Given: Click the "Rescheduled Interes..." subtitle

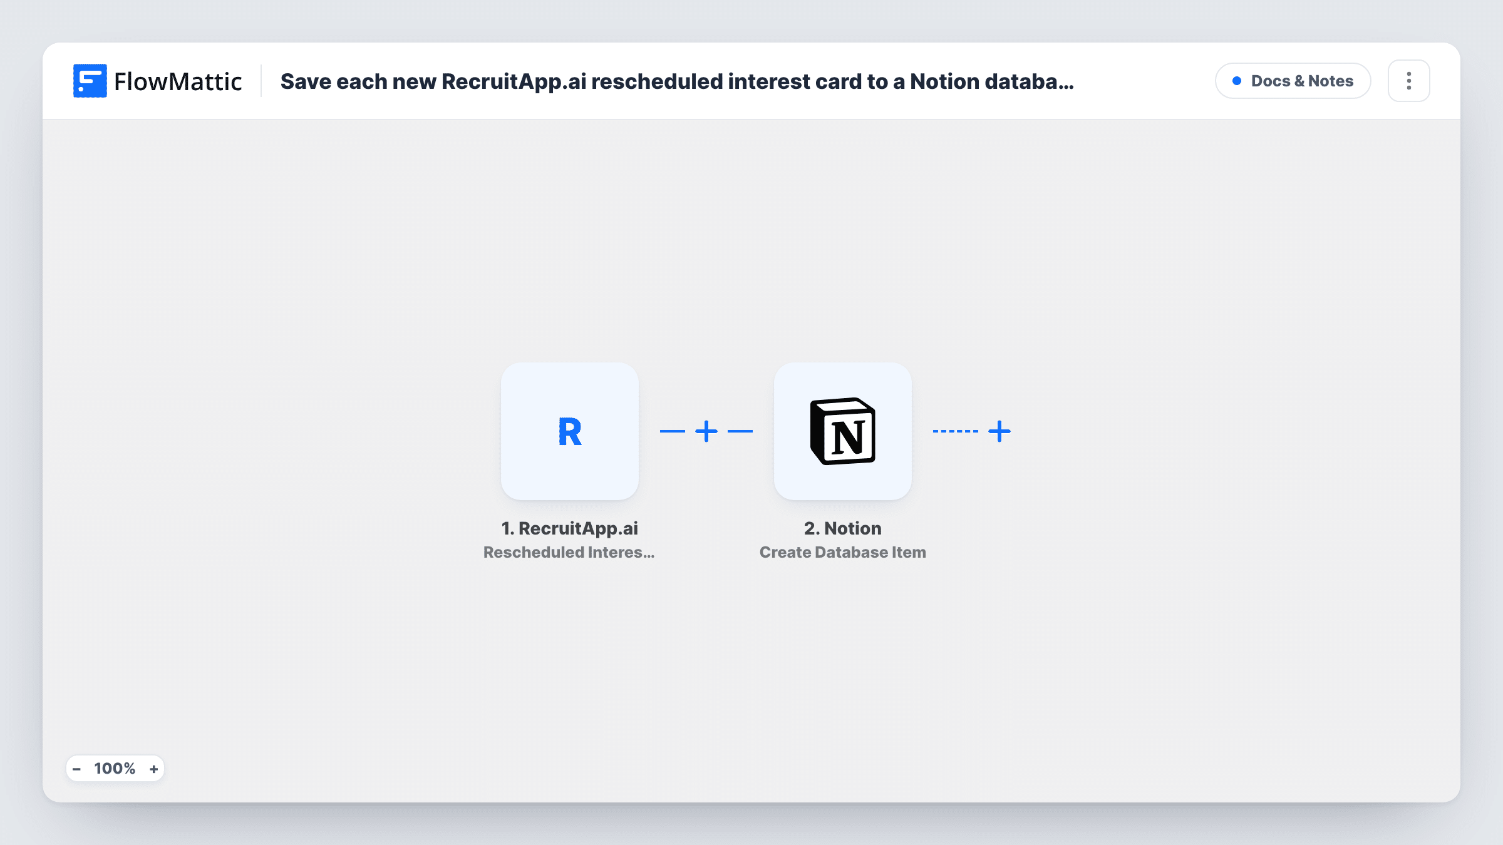Looking at the screenshot, I should [569, 552].
